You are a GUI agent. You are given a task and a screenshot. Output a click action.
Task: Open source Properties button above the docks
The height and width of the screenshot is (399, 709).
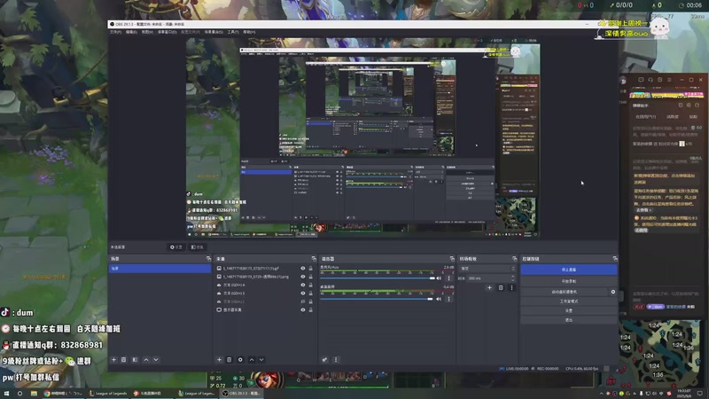click(175, 247)
